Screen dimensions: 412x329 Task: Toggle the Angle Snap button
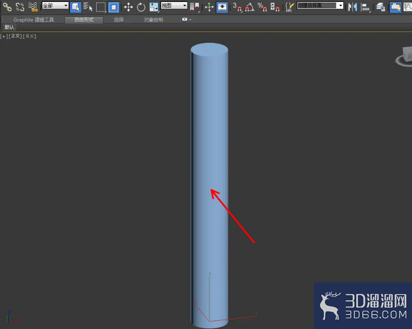[249, 7]
